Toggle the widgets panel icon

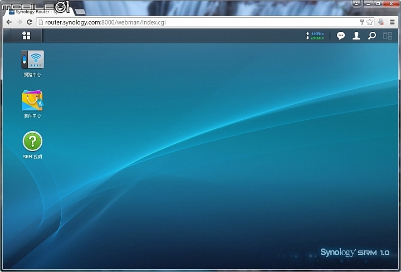pyautogui.click(x=387, y=36)
